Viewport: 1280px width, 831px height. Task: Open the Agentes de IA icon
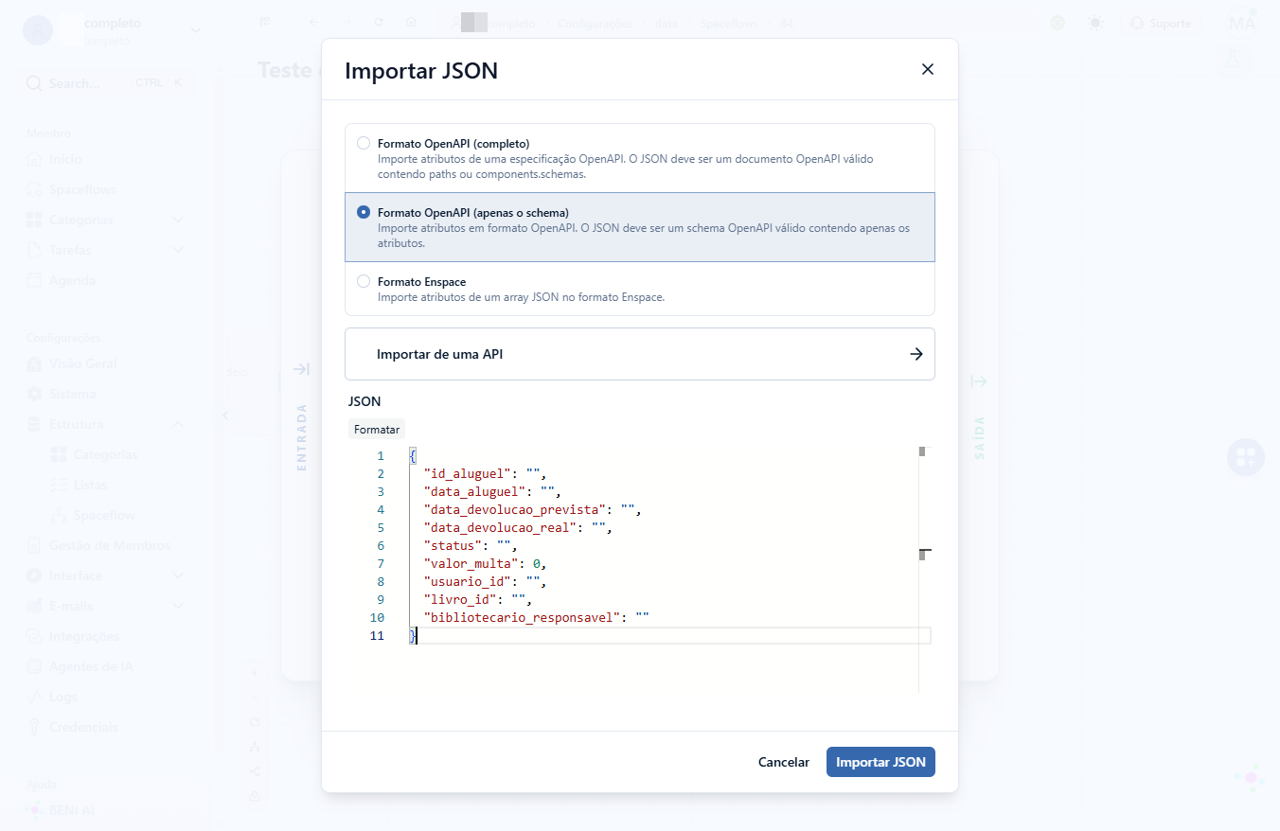point(34,666)
